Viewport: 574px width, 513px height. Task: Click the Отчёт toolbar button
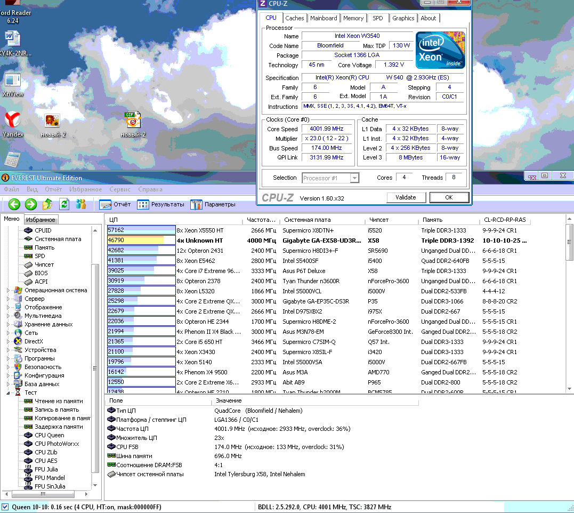pos(116,204)
